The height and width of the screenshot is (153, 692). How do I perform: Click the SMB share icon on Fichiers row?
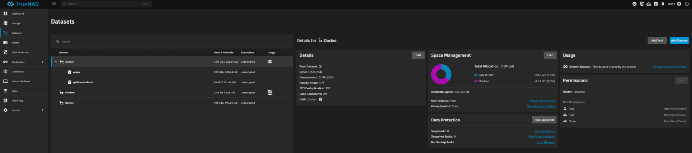270,92
